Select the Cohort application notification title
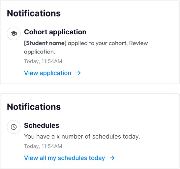 [x=55, y=32]
